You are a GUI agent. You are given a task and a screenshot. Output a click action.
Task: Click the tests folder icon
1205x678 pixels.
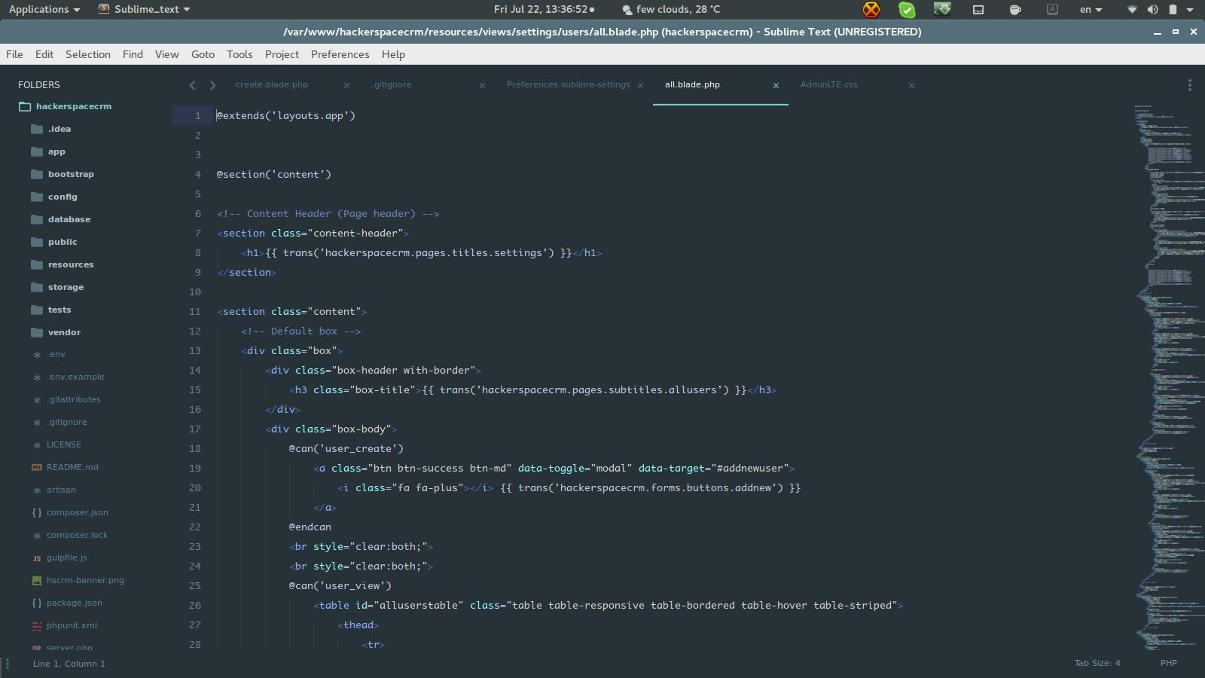tap(37, 310)
